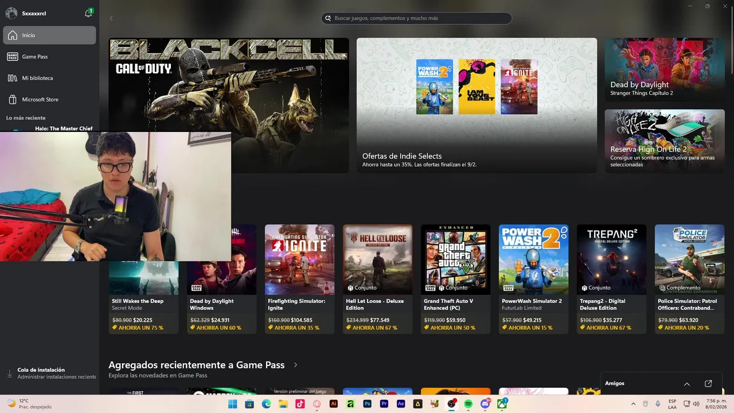The height and width of the screenshot is (413, 734).
Task: Open Hell Let Loose Deluxe Edition card
Action: click(377, 279)
